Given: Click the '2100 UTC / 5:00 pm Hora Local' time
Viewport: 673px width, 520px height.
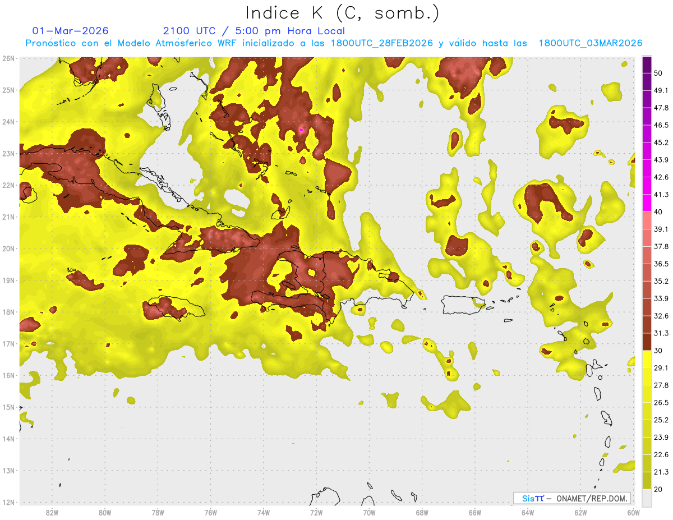Looking at the screenshot, I should tap(254, 31).
